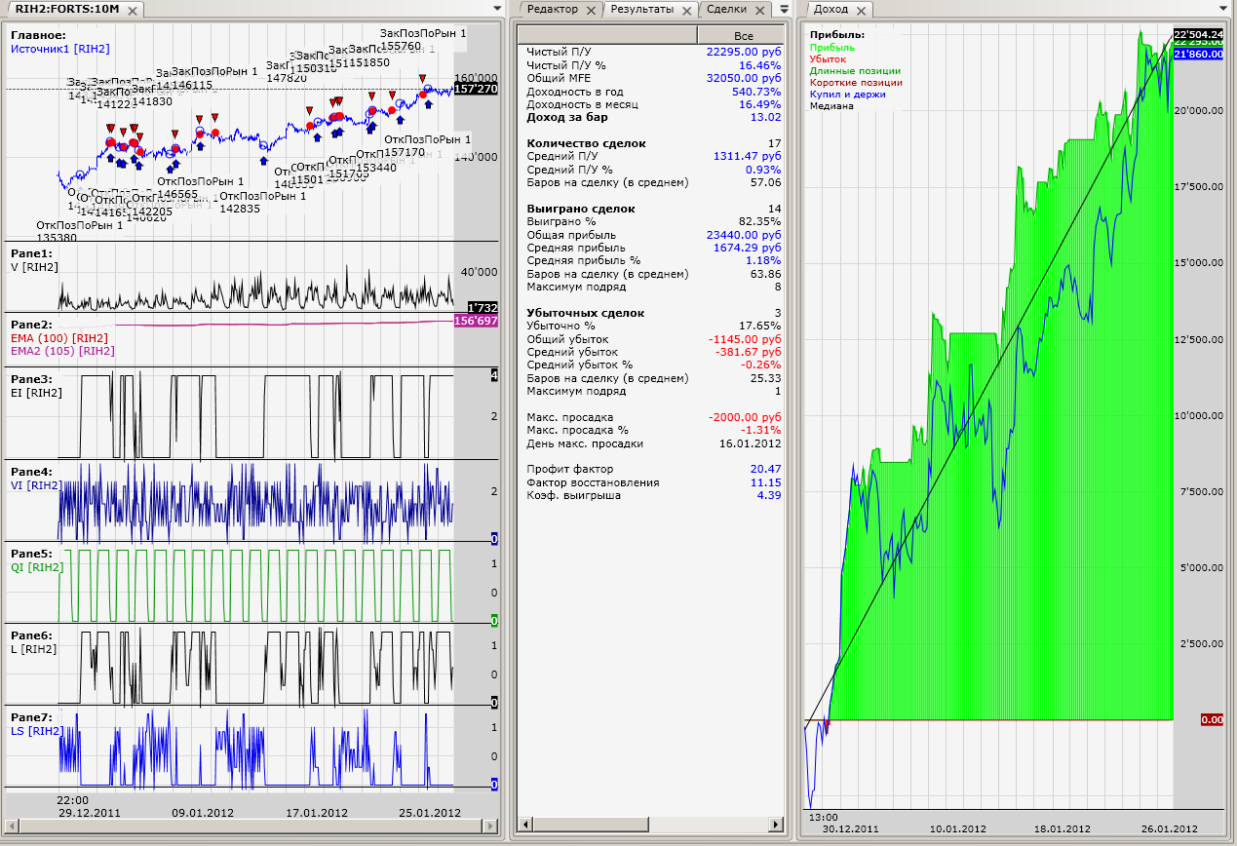The width and height of the screenshot is (1237, 846).
Task: Click the 157'270 current price label
Action: tap(477, 89)
